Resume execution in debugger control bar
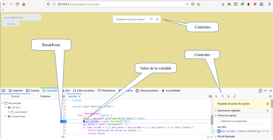The image size is (273, 140). pos(217,96)
